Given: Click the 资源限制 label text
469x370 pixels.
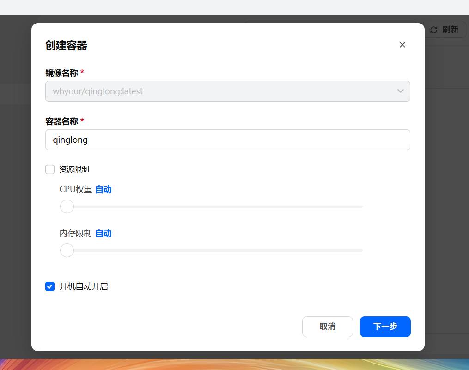Looking at the screenshot, I should tap(74, 170).
